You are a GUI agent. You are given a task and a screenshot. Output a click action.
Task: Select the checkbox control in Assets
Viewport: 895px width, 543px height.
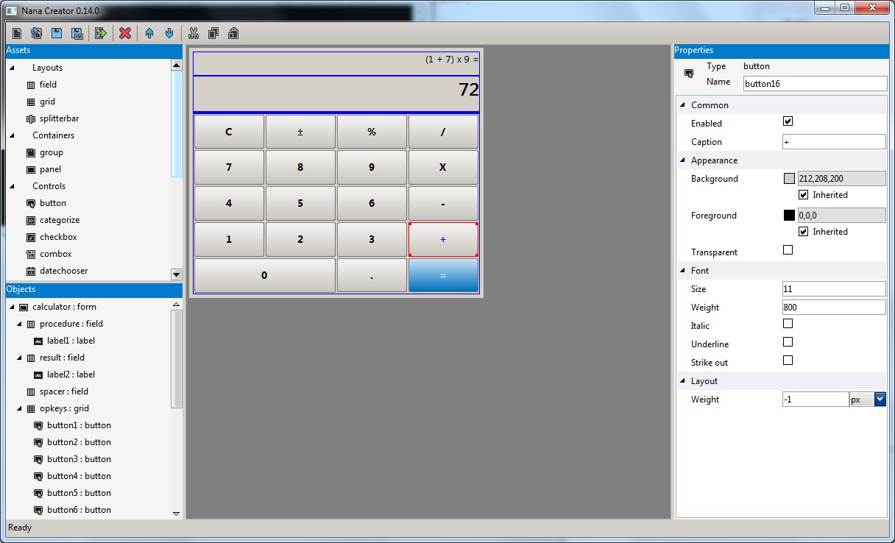[x=58, y=237]
